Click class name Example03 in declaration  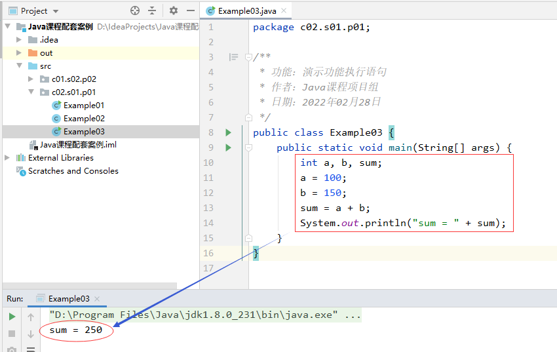356,132
